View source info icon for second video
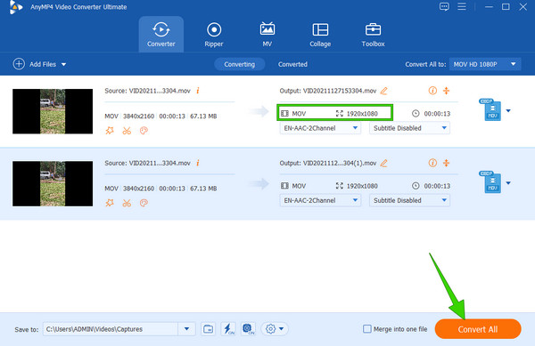This screenshot has height=346, width=535. [x=198, y=163]
